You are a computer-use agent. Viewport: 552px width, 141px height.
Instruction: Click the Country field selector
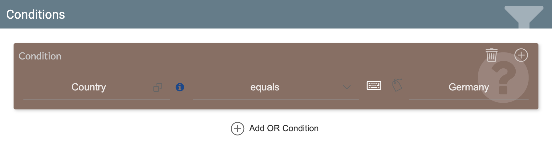89,87
